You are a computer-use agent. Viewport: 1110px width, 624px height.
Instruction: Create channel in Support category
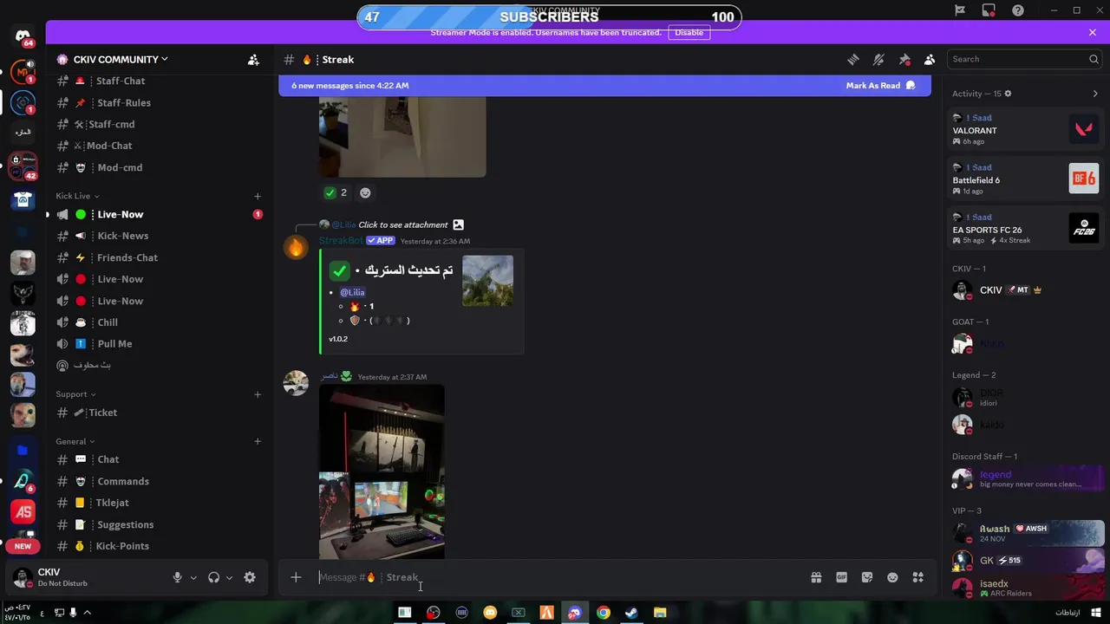click(x=258, y=394)
